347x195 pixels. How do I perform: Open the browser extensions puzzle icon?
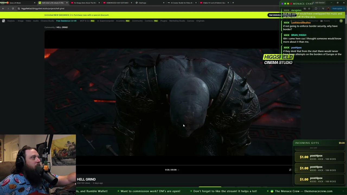316,8
